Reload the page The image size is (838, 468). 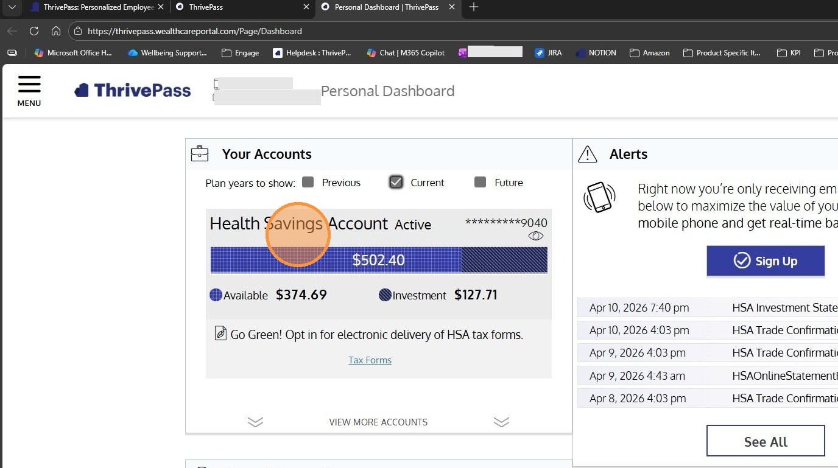point(34,30)
